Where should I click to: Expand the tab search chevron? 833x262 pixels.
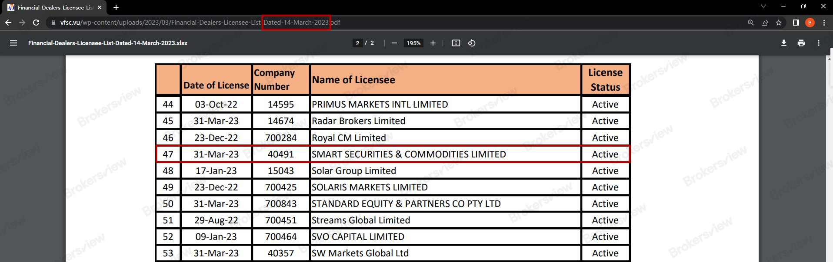click(763, 7)
